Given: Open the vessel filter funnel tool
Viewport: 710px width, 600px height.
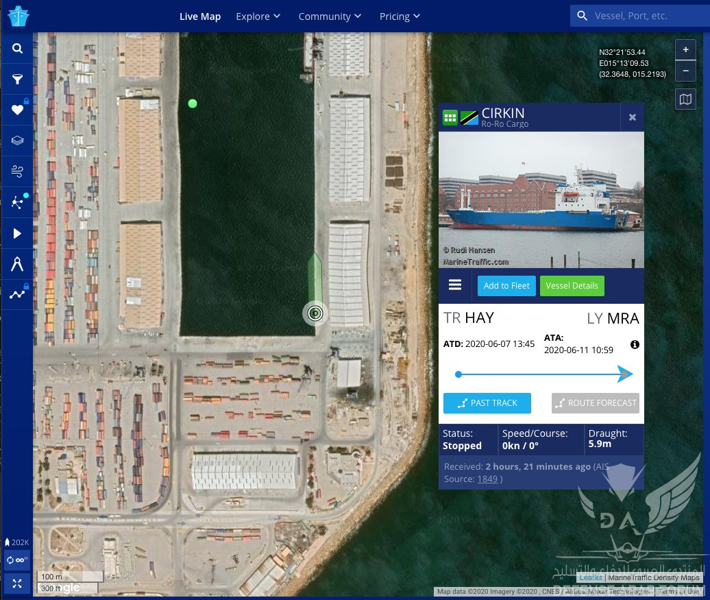Looking at the screenshot, I should (x=17, y=80).
